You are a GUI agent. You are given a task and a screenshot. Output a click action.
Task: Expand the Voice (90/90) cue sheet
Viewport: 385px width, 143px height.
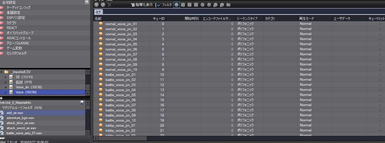tap(6, 92)
